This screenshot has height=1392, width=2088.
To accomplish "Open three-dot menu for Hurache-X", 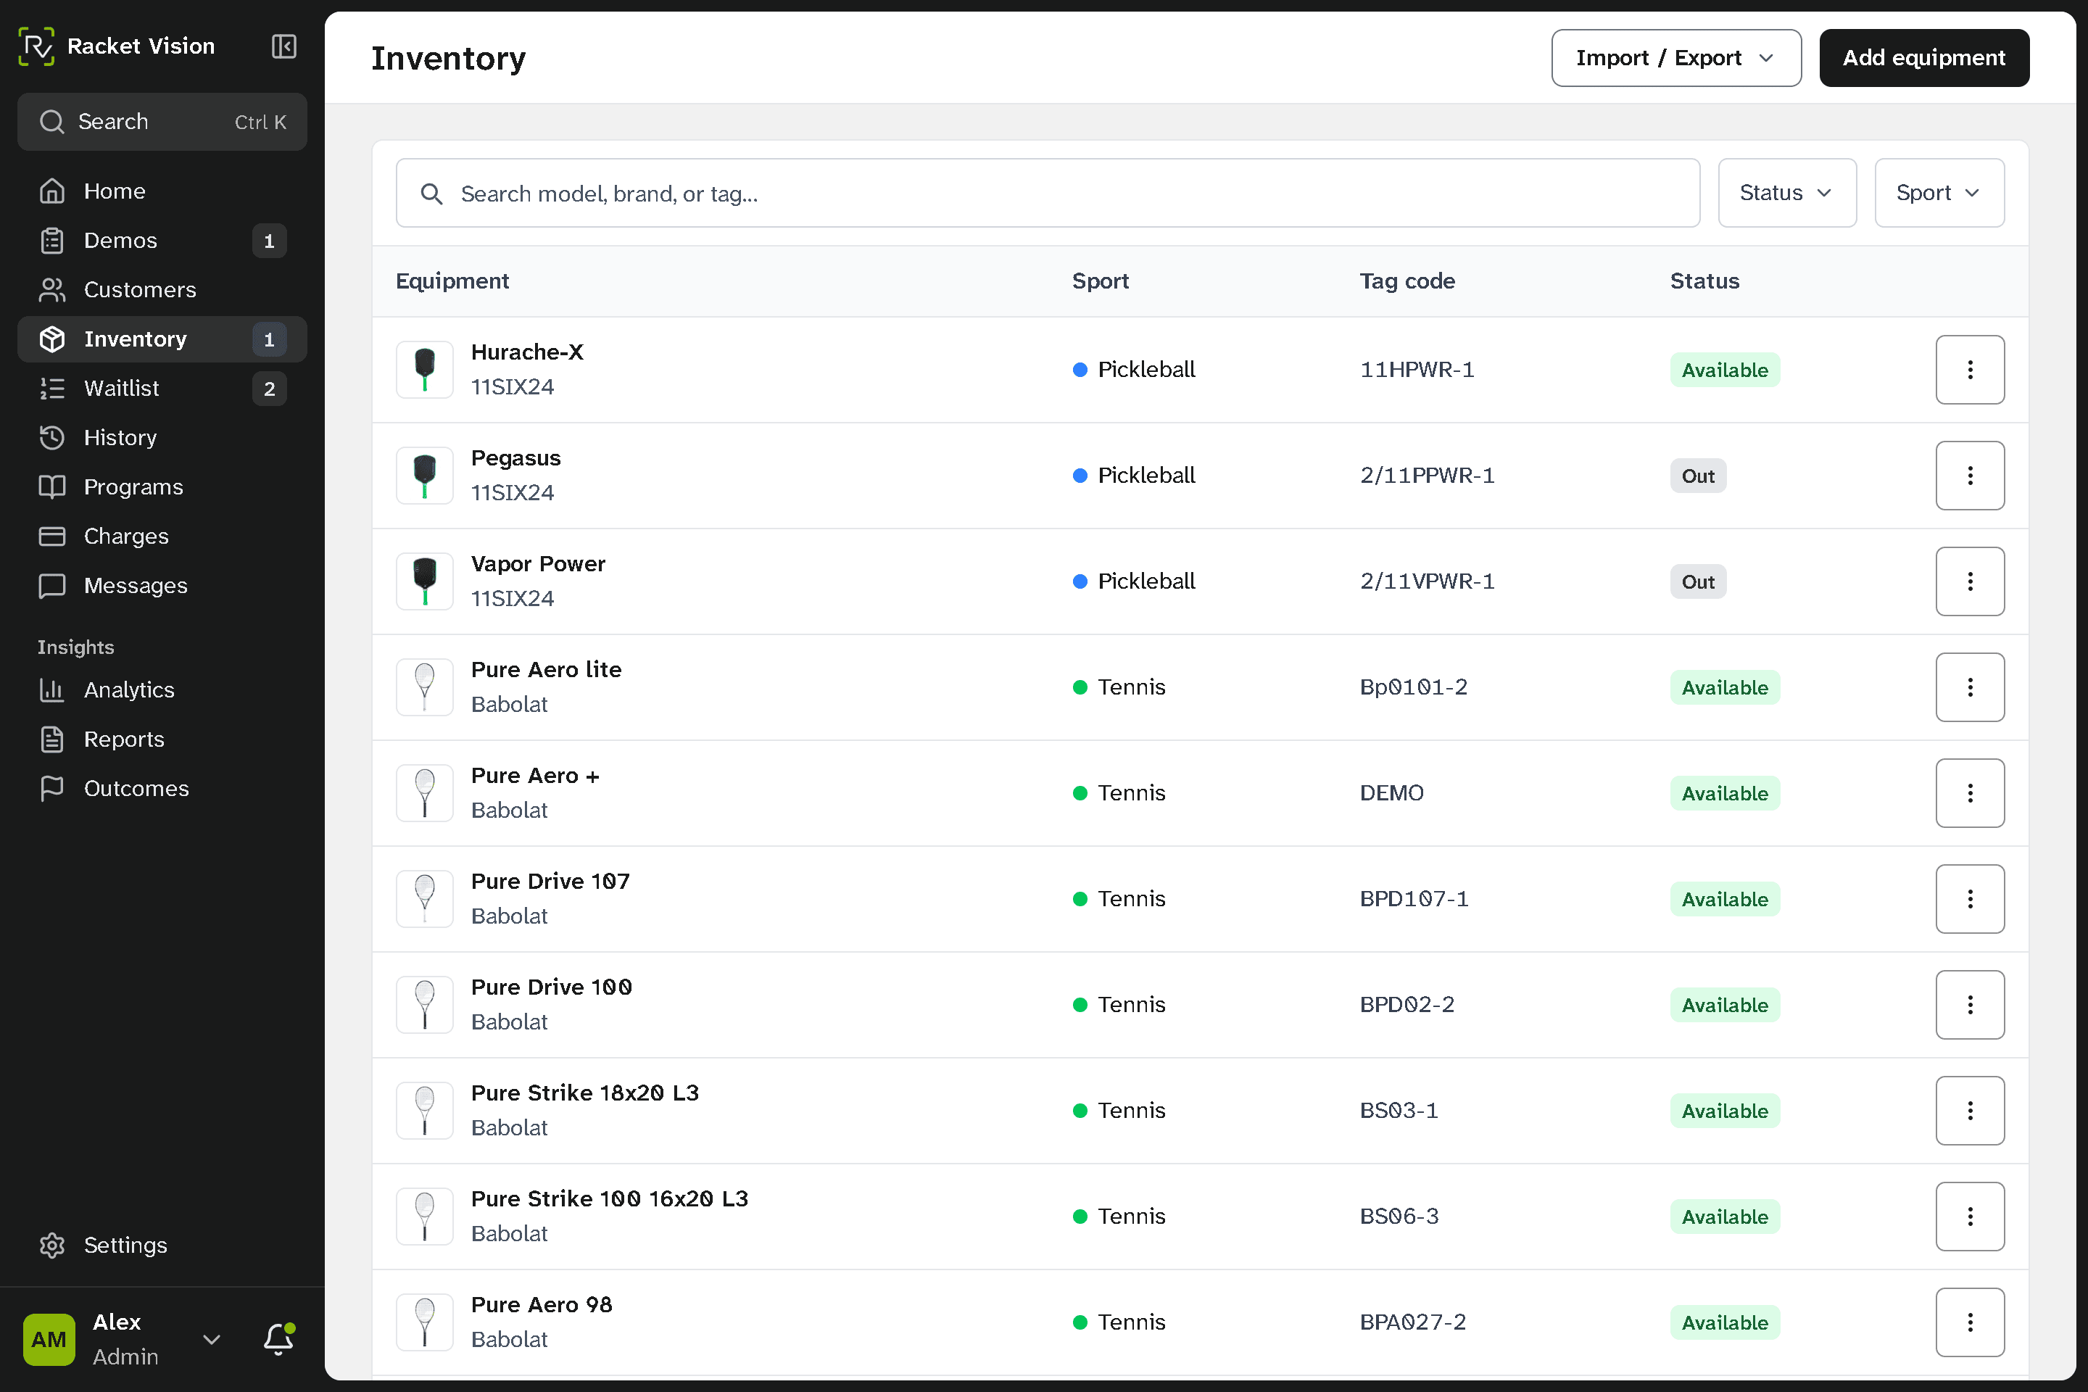I will coord(1970,369).
